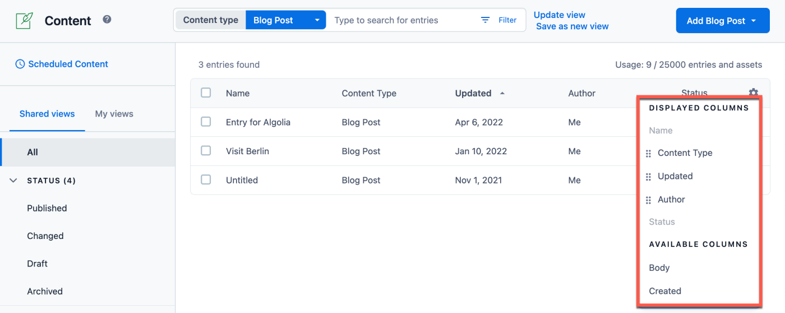
Task: Click Save as new view link
Action: coord(572,26)
